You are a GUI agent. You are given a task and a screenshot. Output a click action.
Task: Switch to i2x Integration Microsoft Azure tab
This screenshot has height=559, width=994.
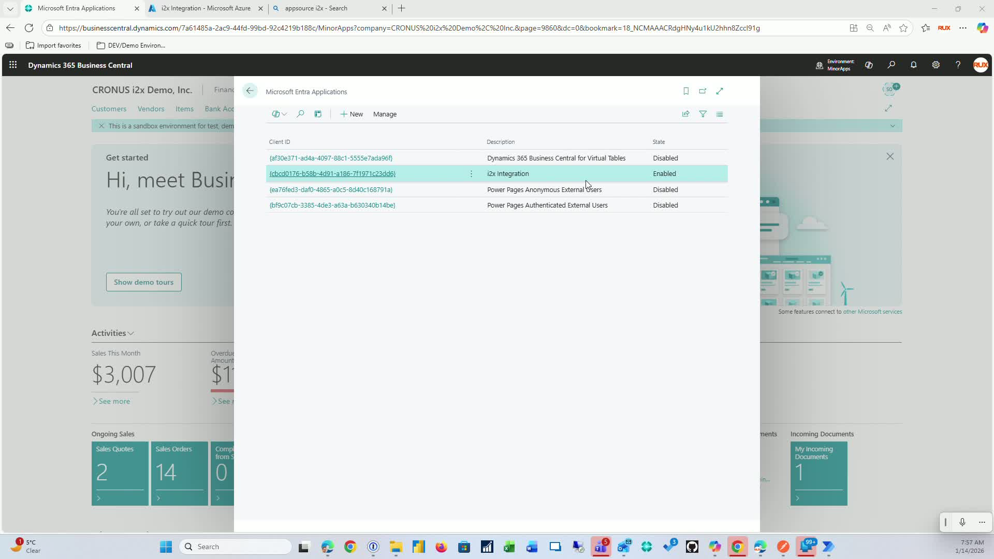click(206, 8)
